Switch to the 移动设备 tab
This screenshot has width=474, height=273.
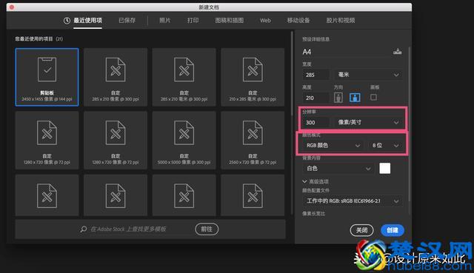click(298, 21)
